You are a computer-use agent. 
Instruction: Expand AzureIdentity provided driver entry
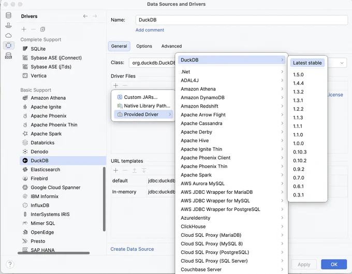(x=231, y=218)
